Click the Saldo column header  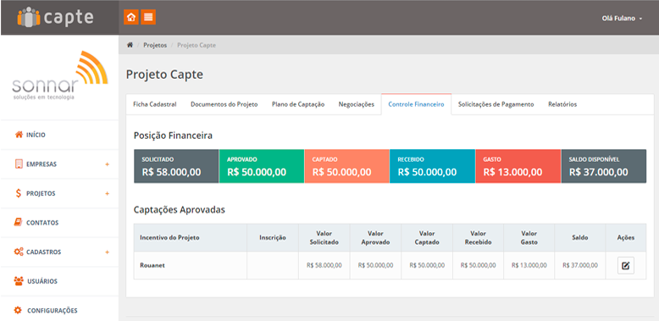pyautogui.click(x=580, y=238)
